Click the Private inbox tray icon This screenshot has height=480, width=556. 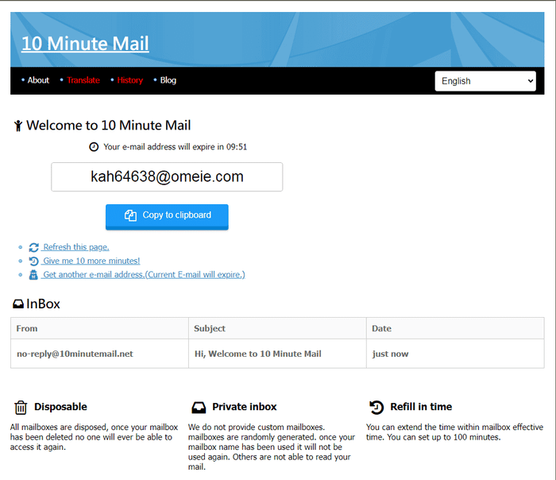coord(199,408)
